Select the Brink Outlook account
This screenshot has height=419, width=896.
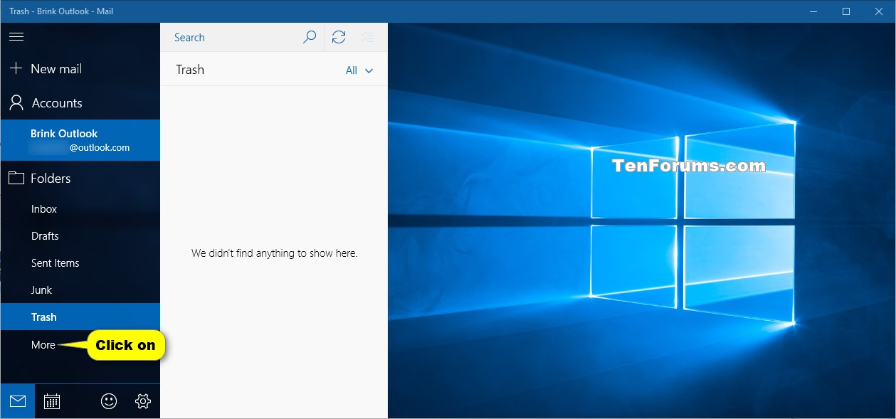click(80, 140)
